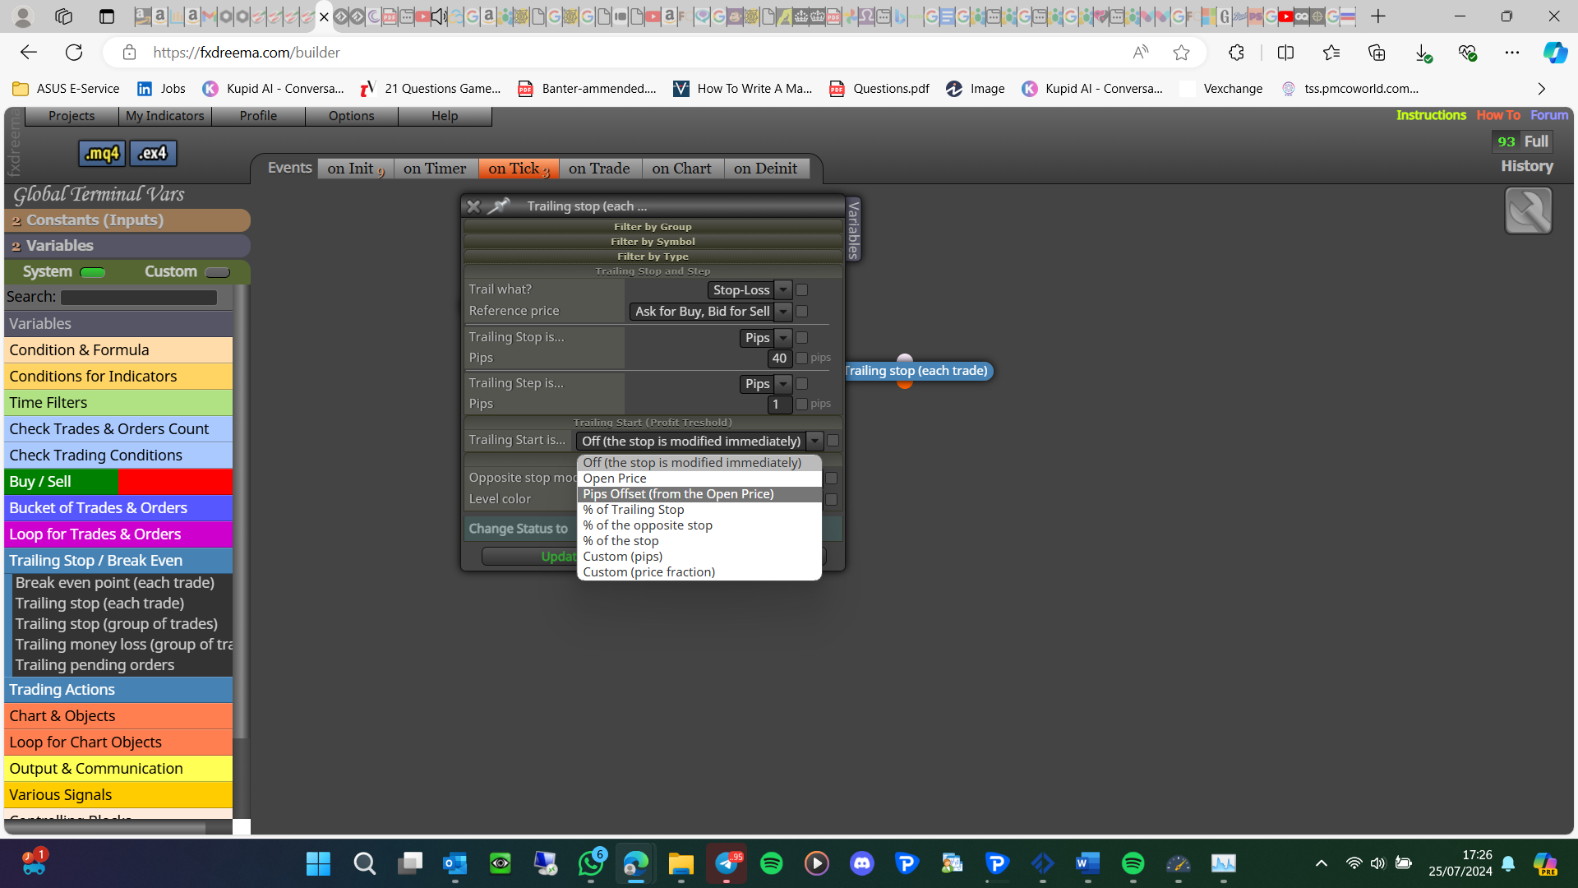The image size is (1578, 888).
Task: Expand the Filter by Group section
Action: click(x=653, y=227)
